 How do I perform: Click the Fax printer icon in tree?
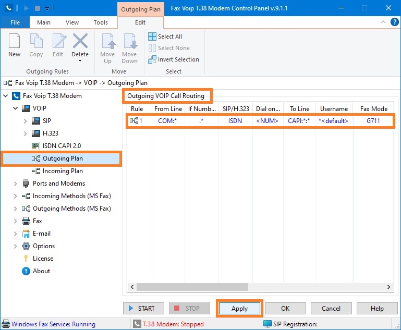pos(26,221)
